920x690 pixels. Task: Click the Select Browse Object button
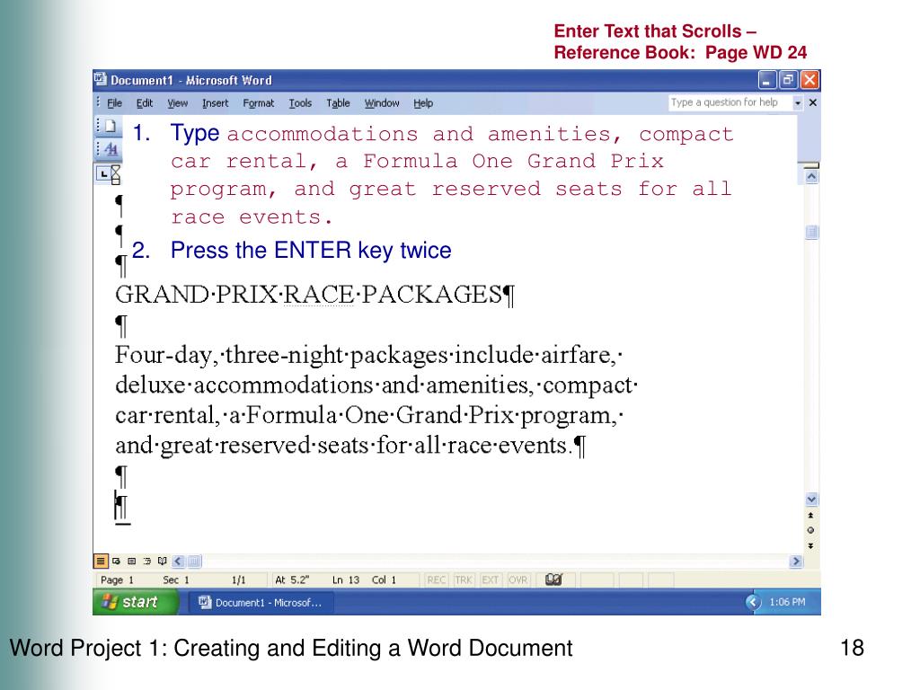coord(810,530)
